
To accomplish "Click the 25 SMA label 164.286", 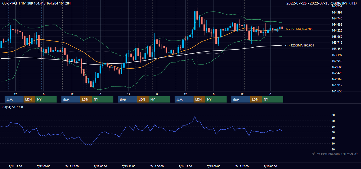I will [299, 29].
